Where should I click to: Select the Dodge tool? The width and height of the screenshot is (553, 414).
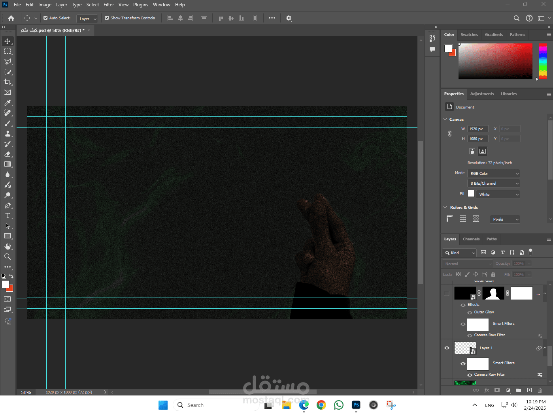pos(8,195)
